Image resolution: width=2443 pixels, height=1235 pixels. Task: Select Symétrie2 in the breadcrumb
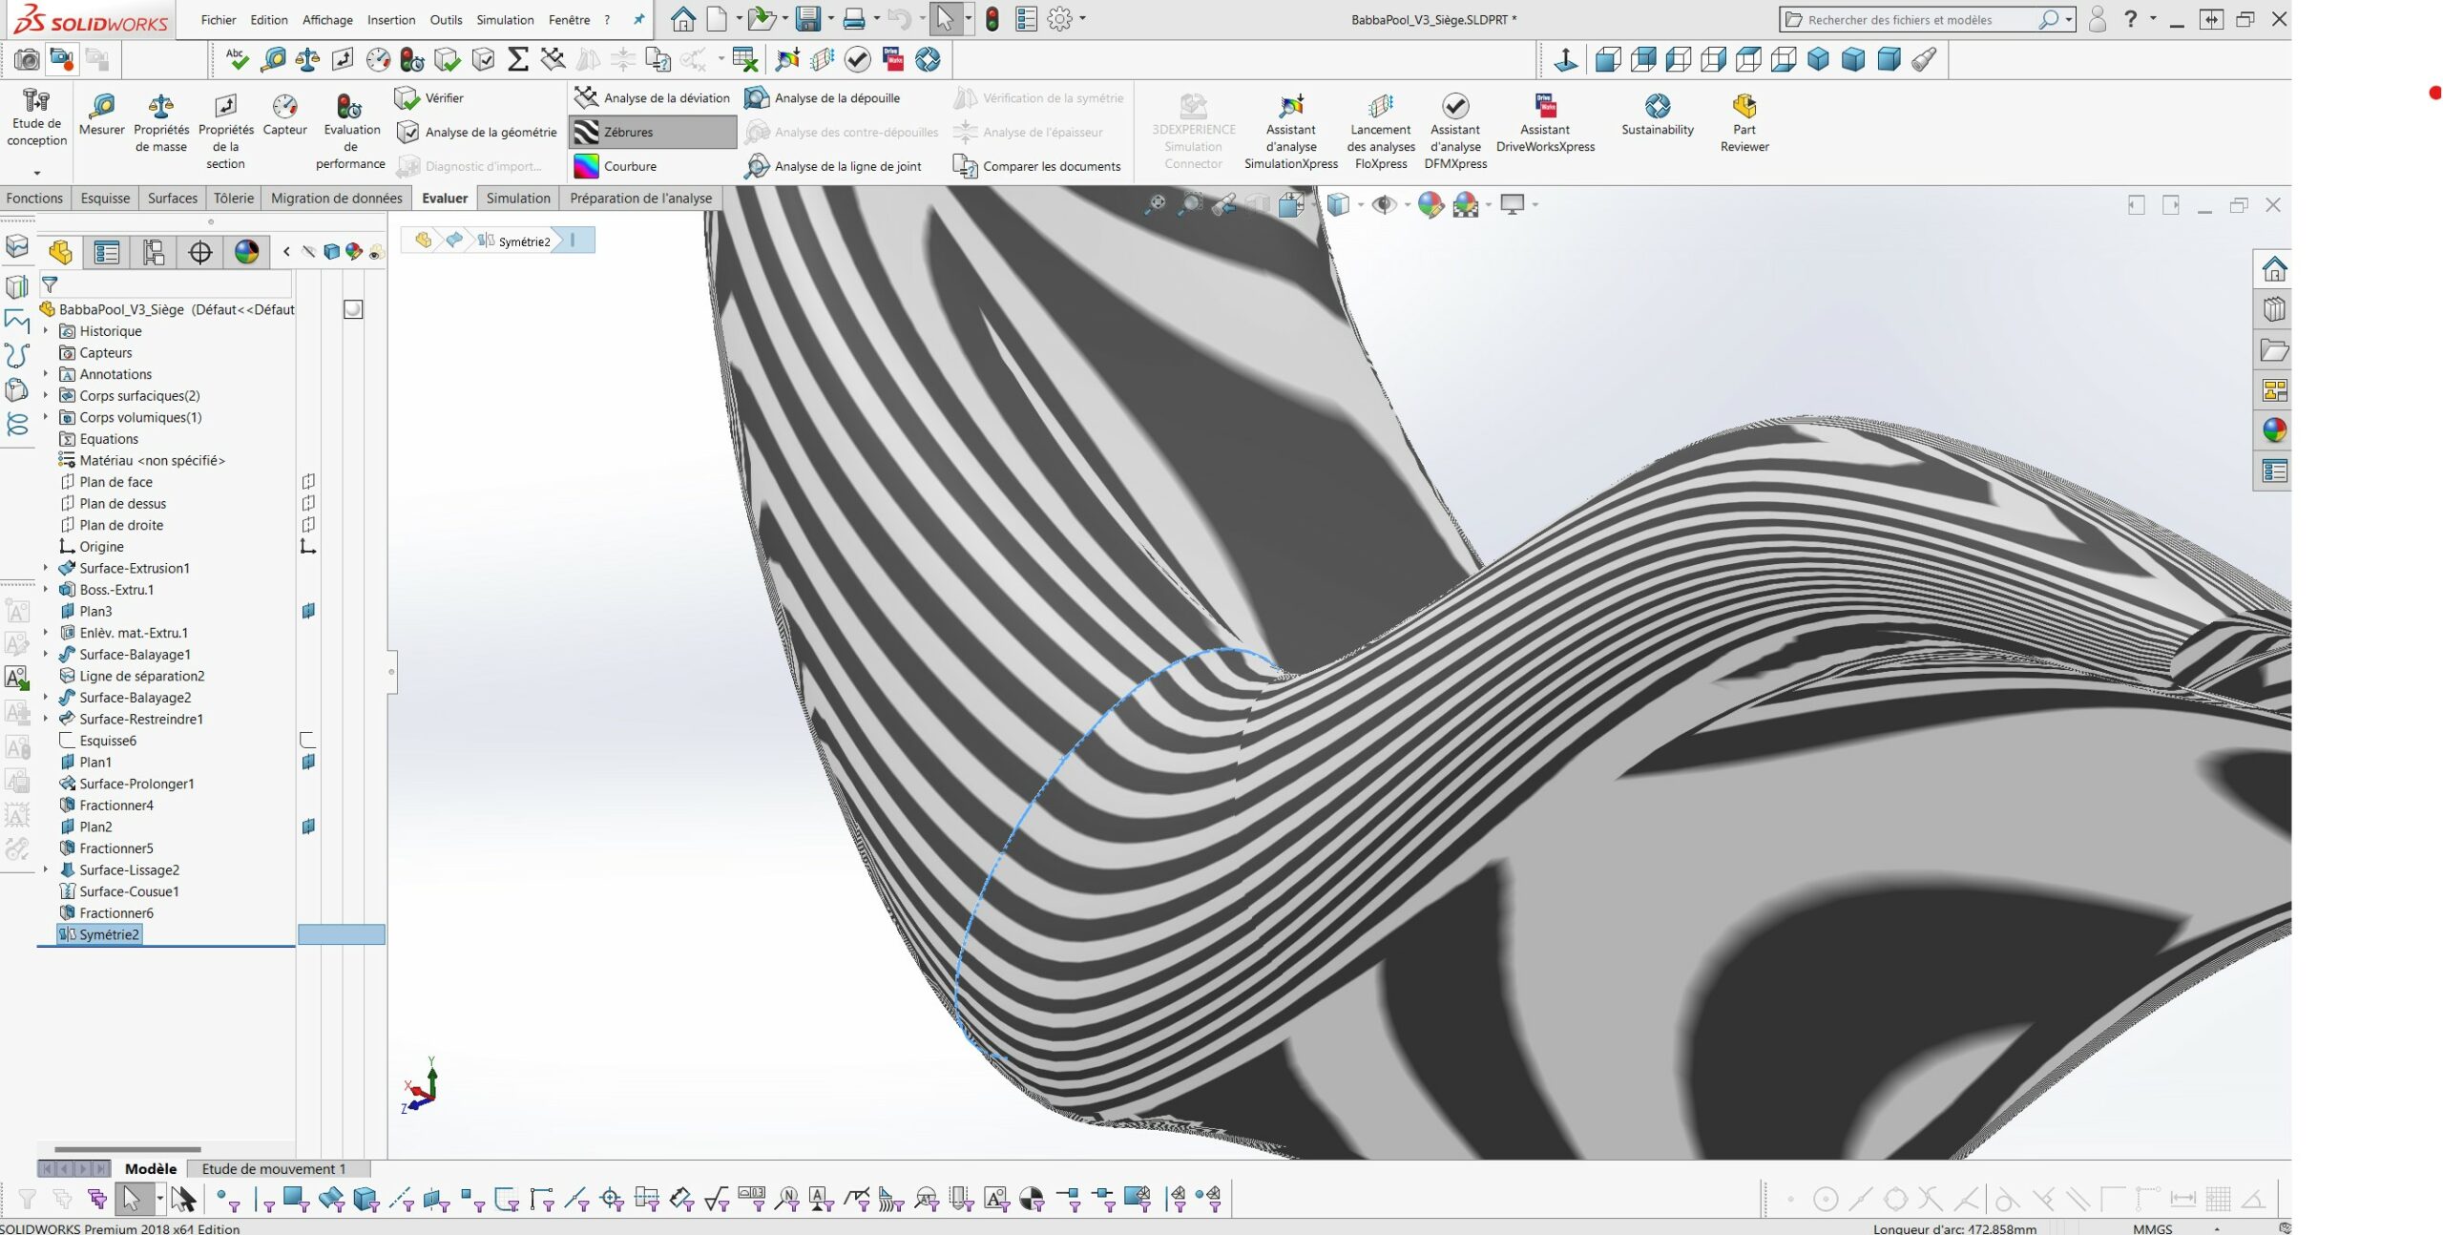515,241
